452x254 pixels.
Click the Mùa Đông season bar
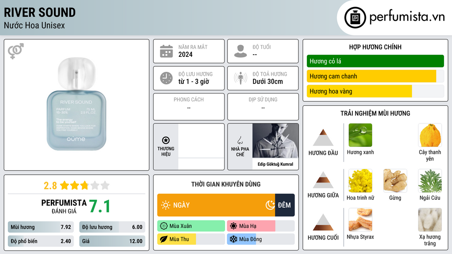260,239
